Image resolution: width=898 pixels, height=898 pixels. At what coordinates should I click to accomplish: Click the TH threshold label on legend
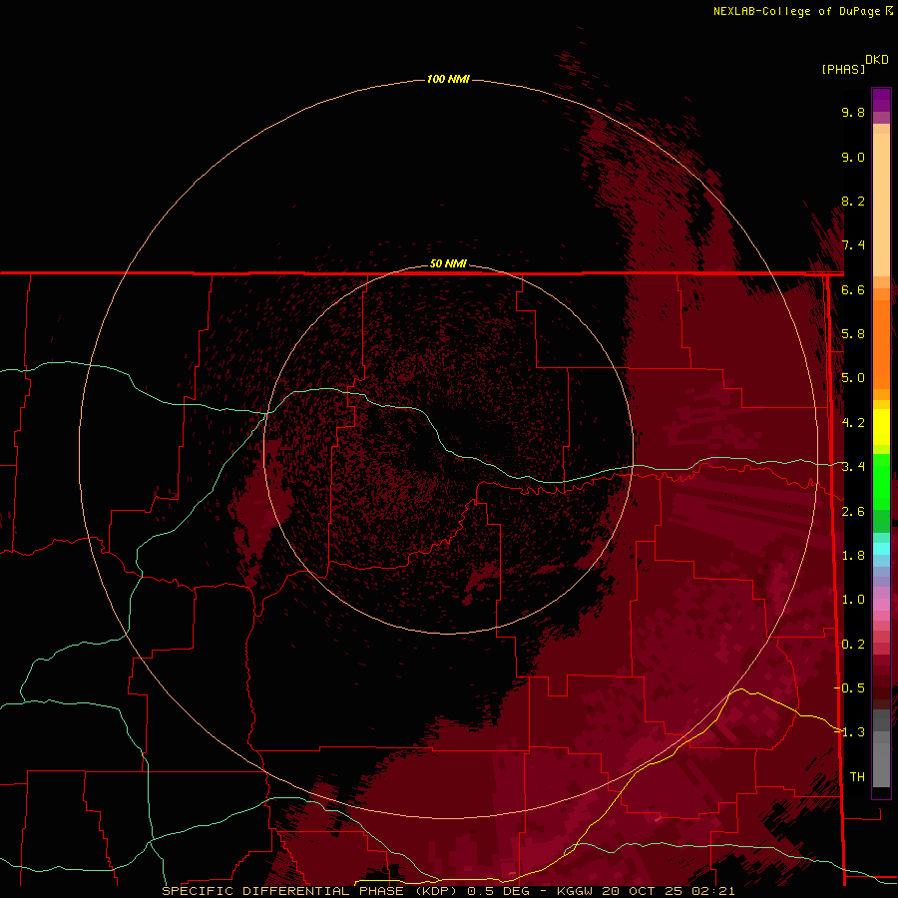[857, 776]
